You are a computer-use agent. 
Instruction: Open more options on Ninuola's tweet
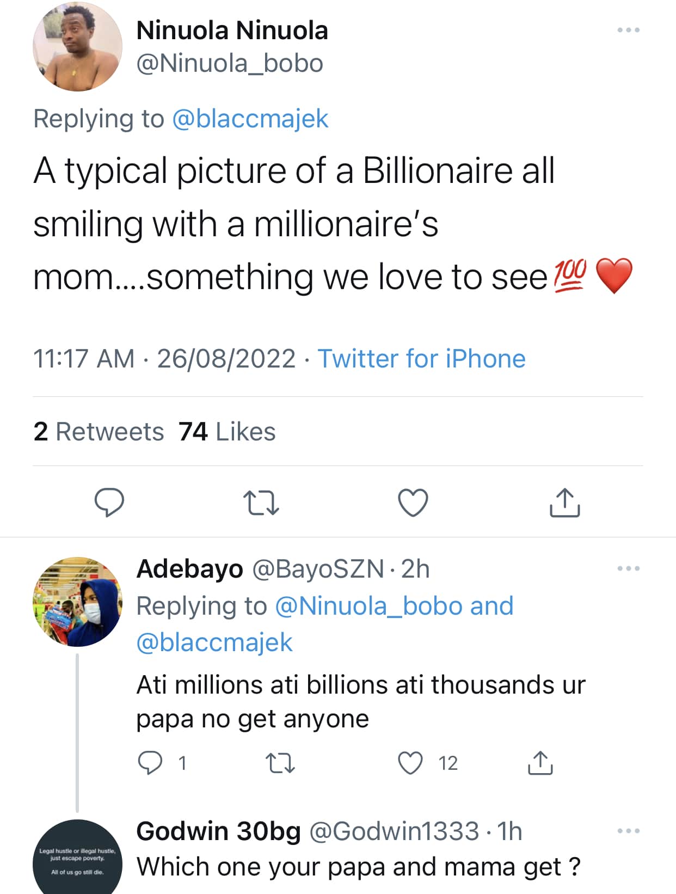629,30
